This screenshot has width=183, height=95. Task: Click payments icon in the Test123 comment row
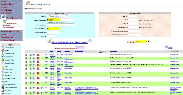[x=30, y=58]
